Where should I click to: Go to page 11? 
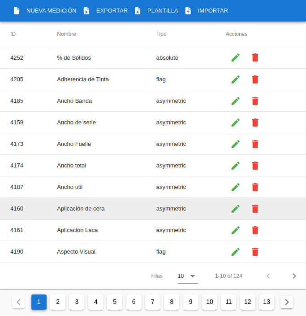click(x=228, y=302)
